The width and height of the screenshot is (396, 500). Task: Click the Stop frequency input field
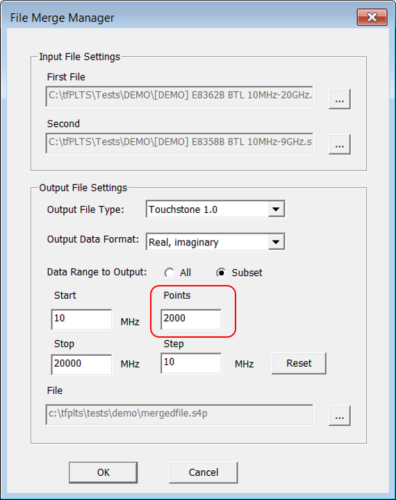pyautogui.click(x=81, y=365)
